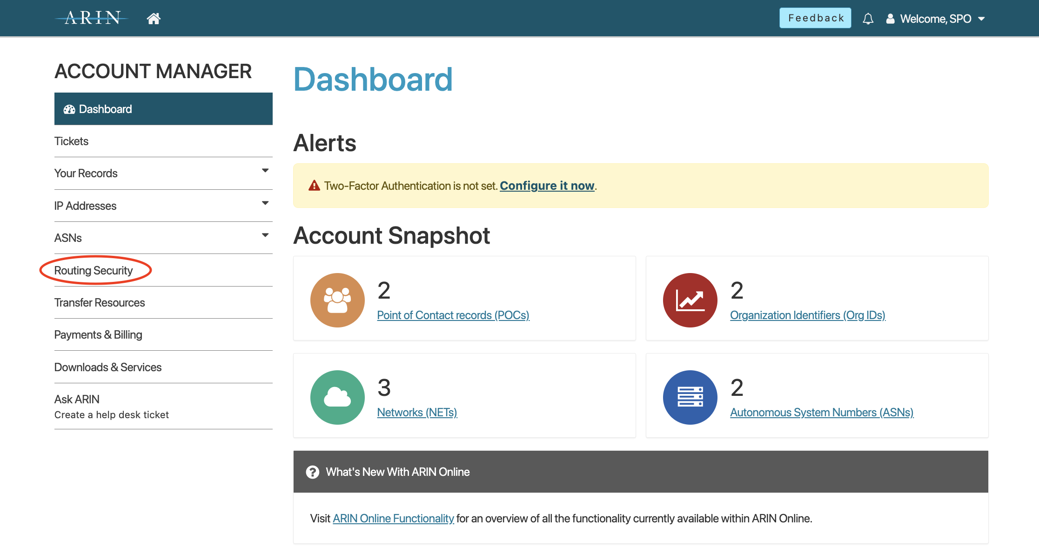Click the ARIN logo
This screenshot has height=554, width=1039.
(x=92, y=18)
